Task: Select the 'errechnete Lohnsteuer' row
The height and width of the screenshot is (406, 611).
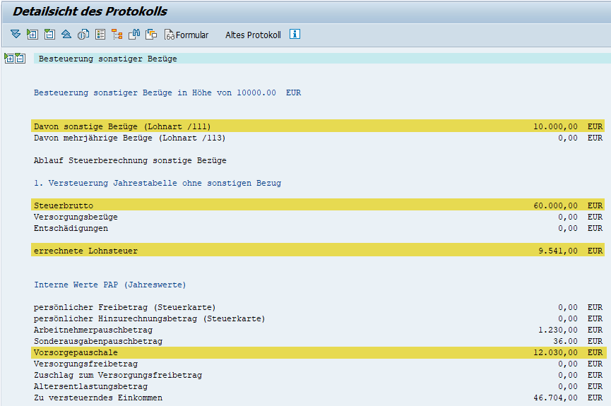Action: click(318, 250)
